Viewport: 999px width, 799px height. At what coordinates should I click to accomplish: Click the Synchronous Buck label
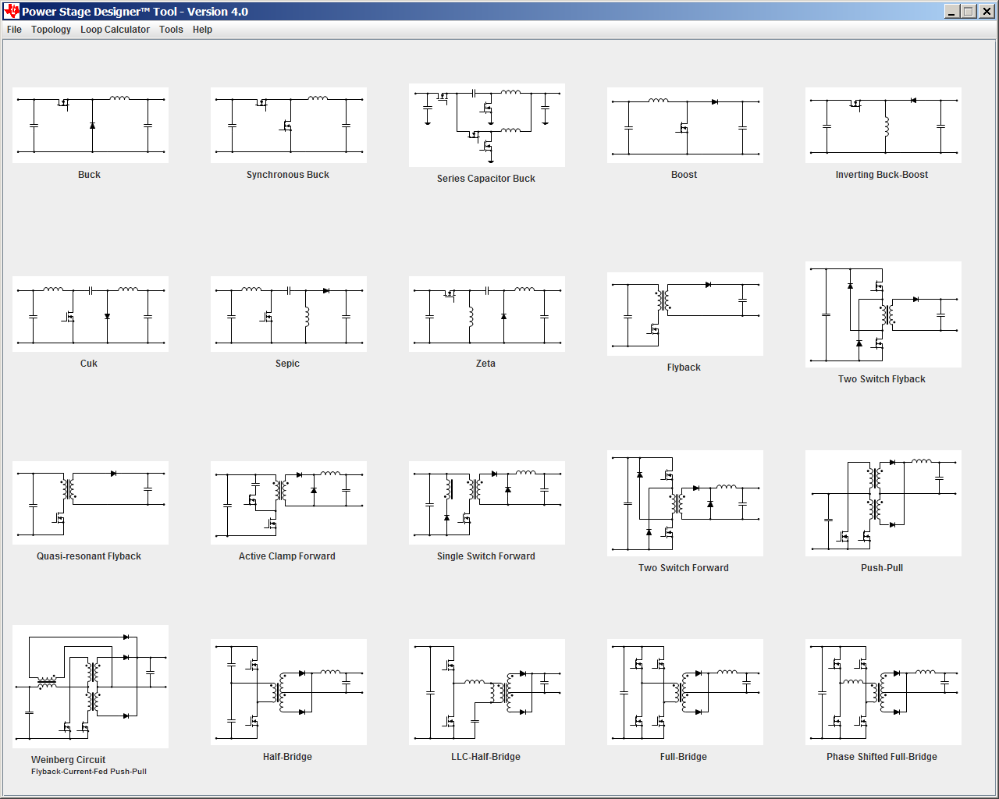[288, 175]
